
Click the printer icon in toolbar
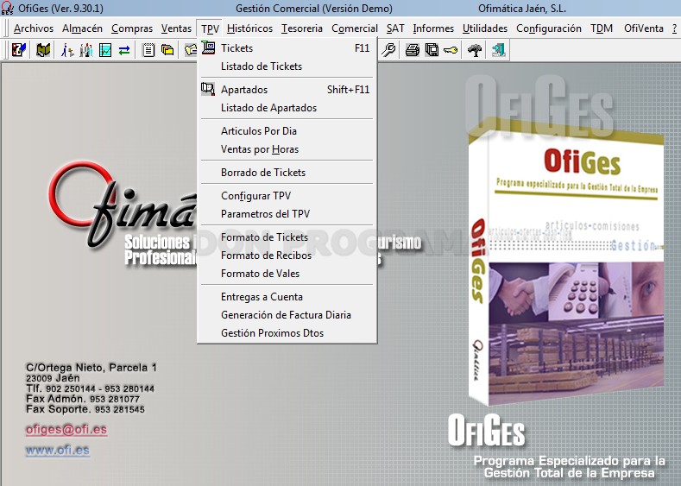413,50
